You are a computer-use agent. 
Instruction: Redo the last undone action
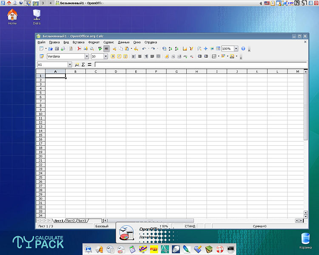click(153, 48)
